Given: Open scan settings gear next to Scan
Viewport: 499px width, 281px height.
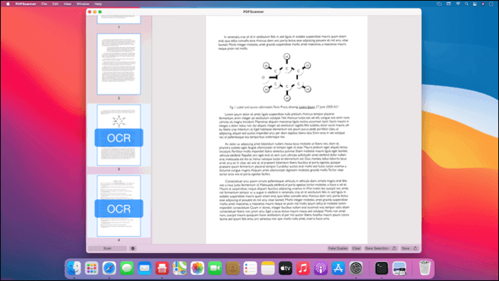Looking at the screenshot, I should click(x=133, y=248).
